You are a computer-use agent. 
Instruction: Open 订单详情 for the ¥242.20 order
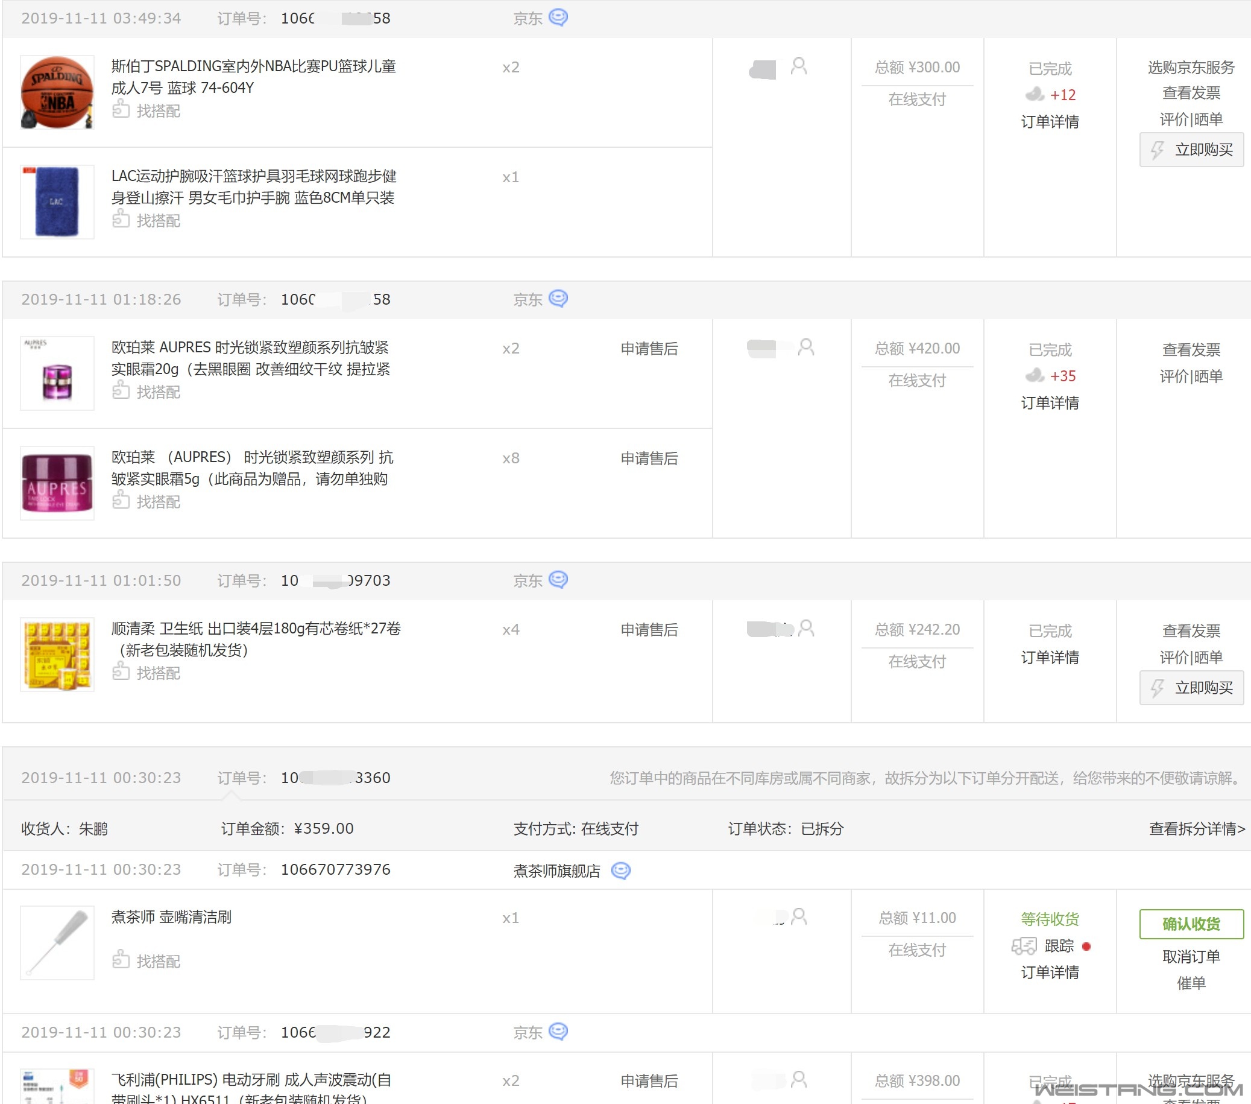(1050, 657)
